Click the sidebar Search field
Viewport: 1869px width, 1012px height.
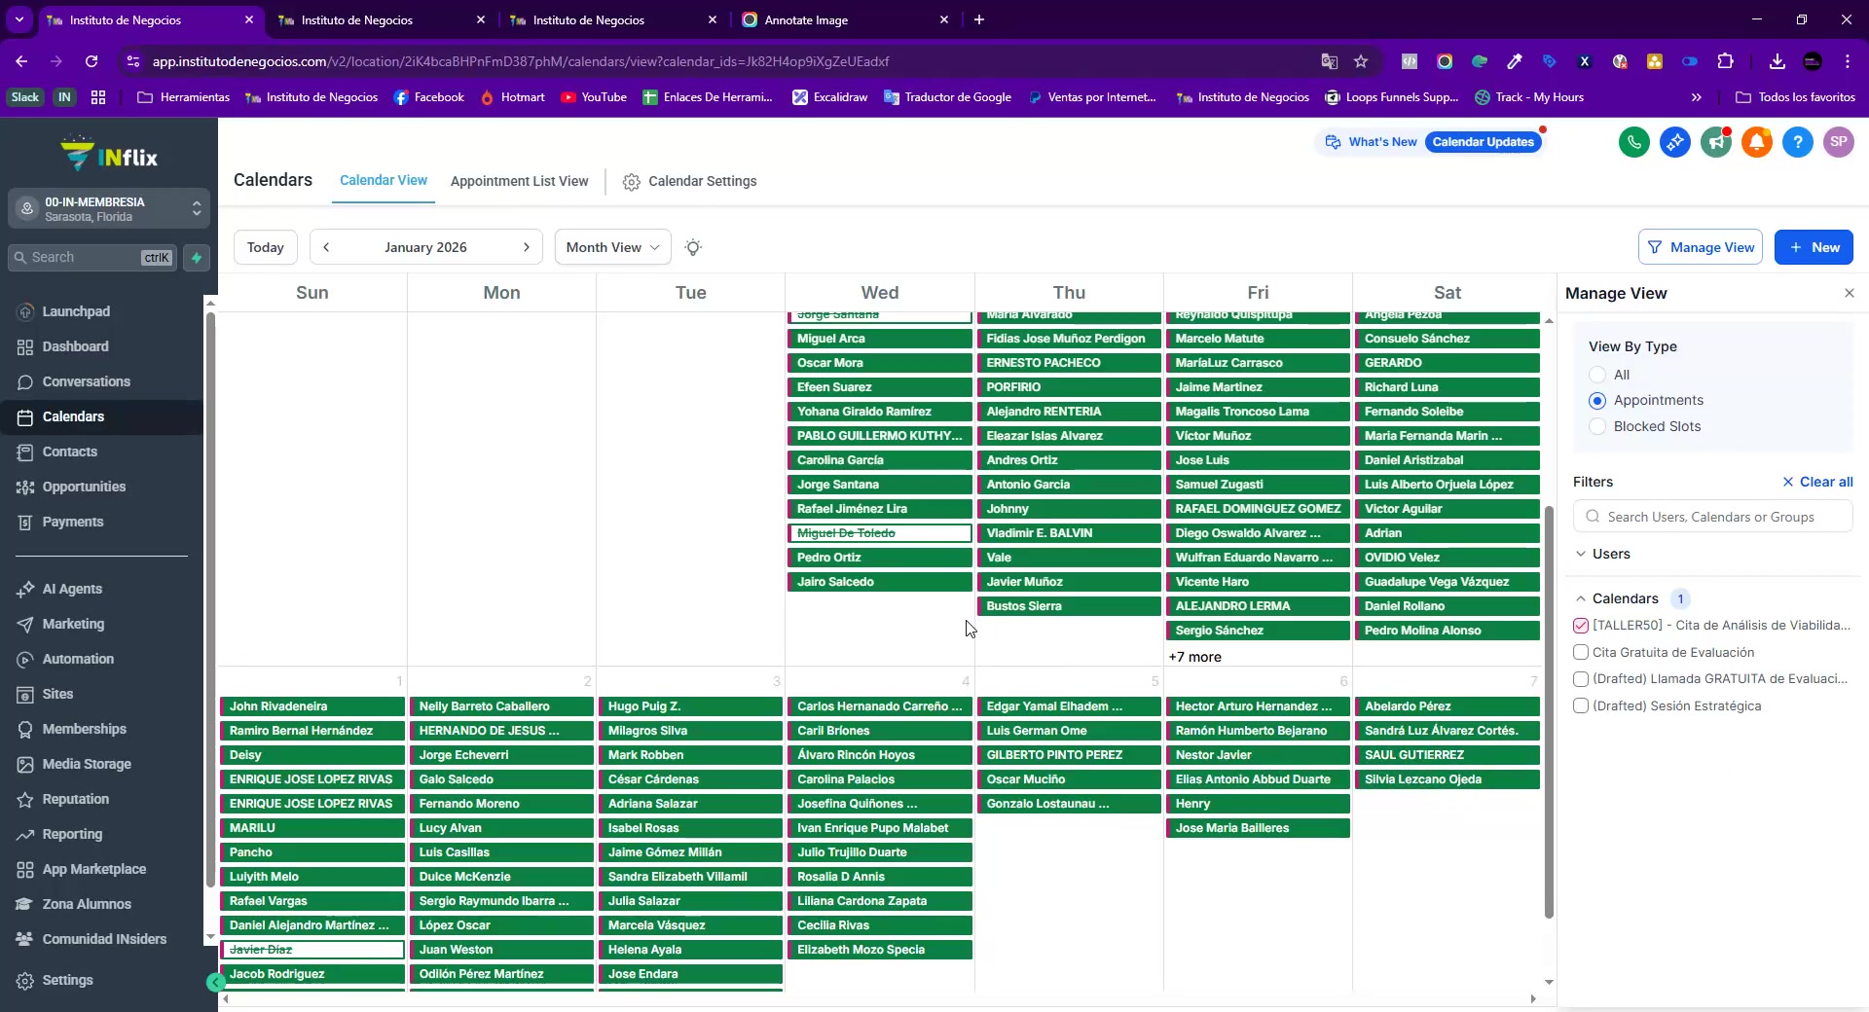[x=92, y=258]
